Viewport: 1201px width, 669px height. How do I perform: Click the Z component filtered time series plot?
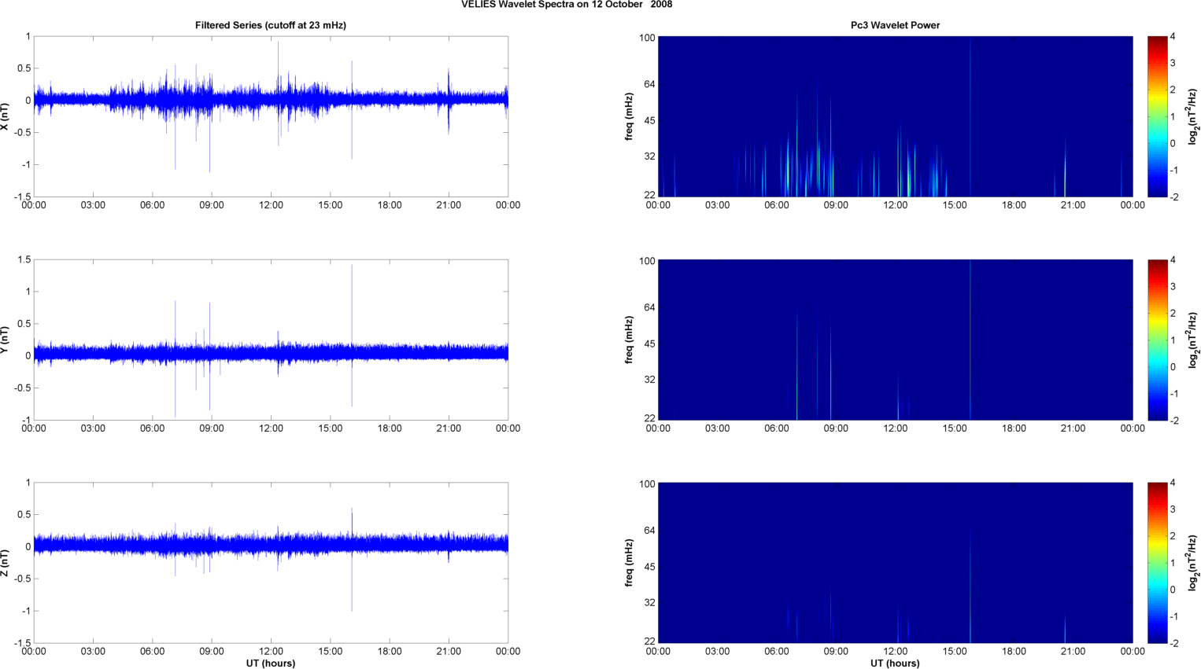click(271, 563)
